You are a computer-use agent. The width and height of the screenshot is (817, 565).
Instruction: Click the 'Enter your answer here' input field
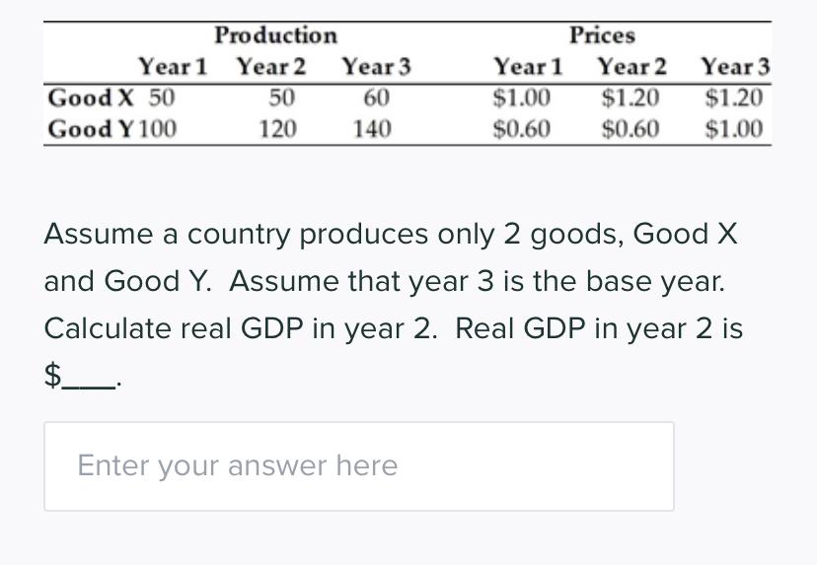click(x=359, y=466)
